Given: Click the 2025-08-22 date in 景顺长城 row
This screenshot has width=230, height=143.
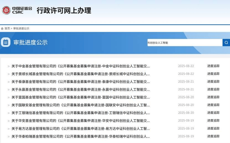Looking at the screenshot, I should (x=186, y=74).
